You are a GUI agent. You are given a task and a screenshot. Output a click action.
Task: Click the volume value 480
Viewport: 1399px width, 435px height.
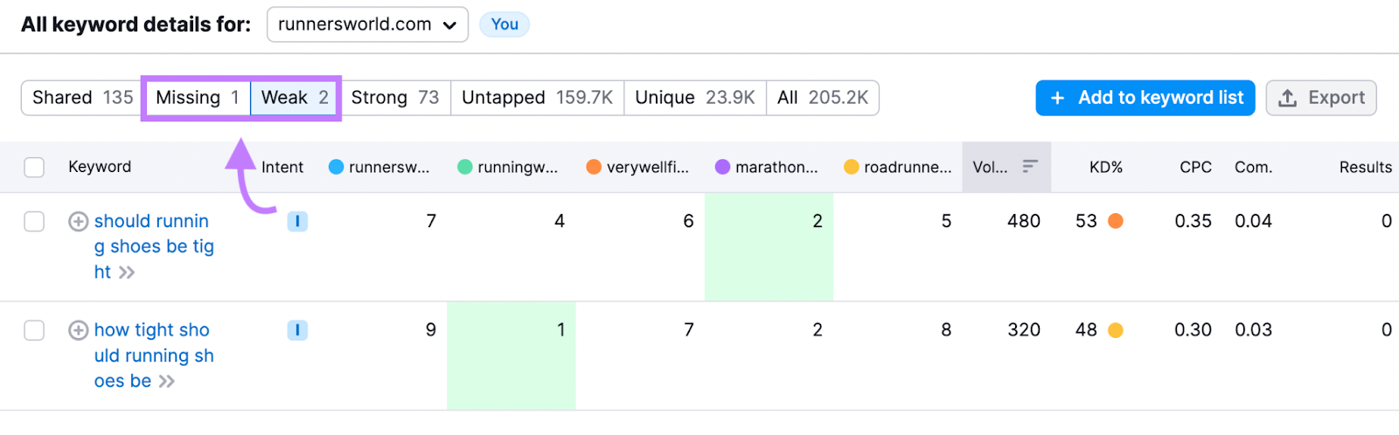click(1024, 221)
